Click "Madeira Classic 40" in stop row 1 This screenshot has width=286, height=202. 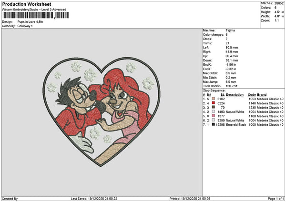[270, 99]
